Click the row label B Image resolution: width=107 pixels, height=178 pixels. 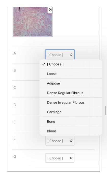pyautogui.click(x=15, y=70)
